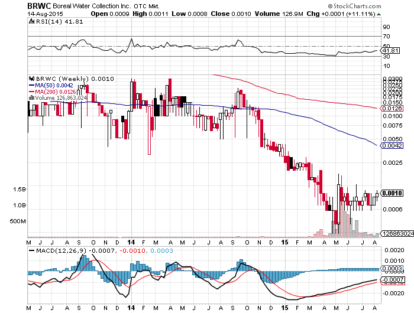The image size is (414, 313).
Task: Click the MACD(12,26,9) label
Action: click(x=62, y=251)
